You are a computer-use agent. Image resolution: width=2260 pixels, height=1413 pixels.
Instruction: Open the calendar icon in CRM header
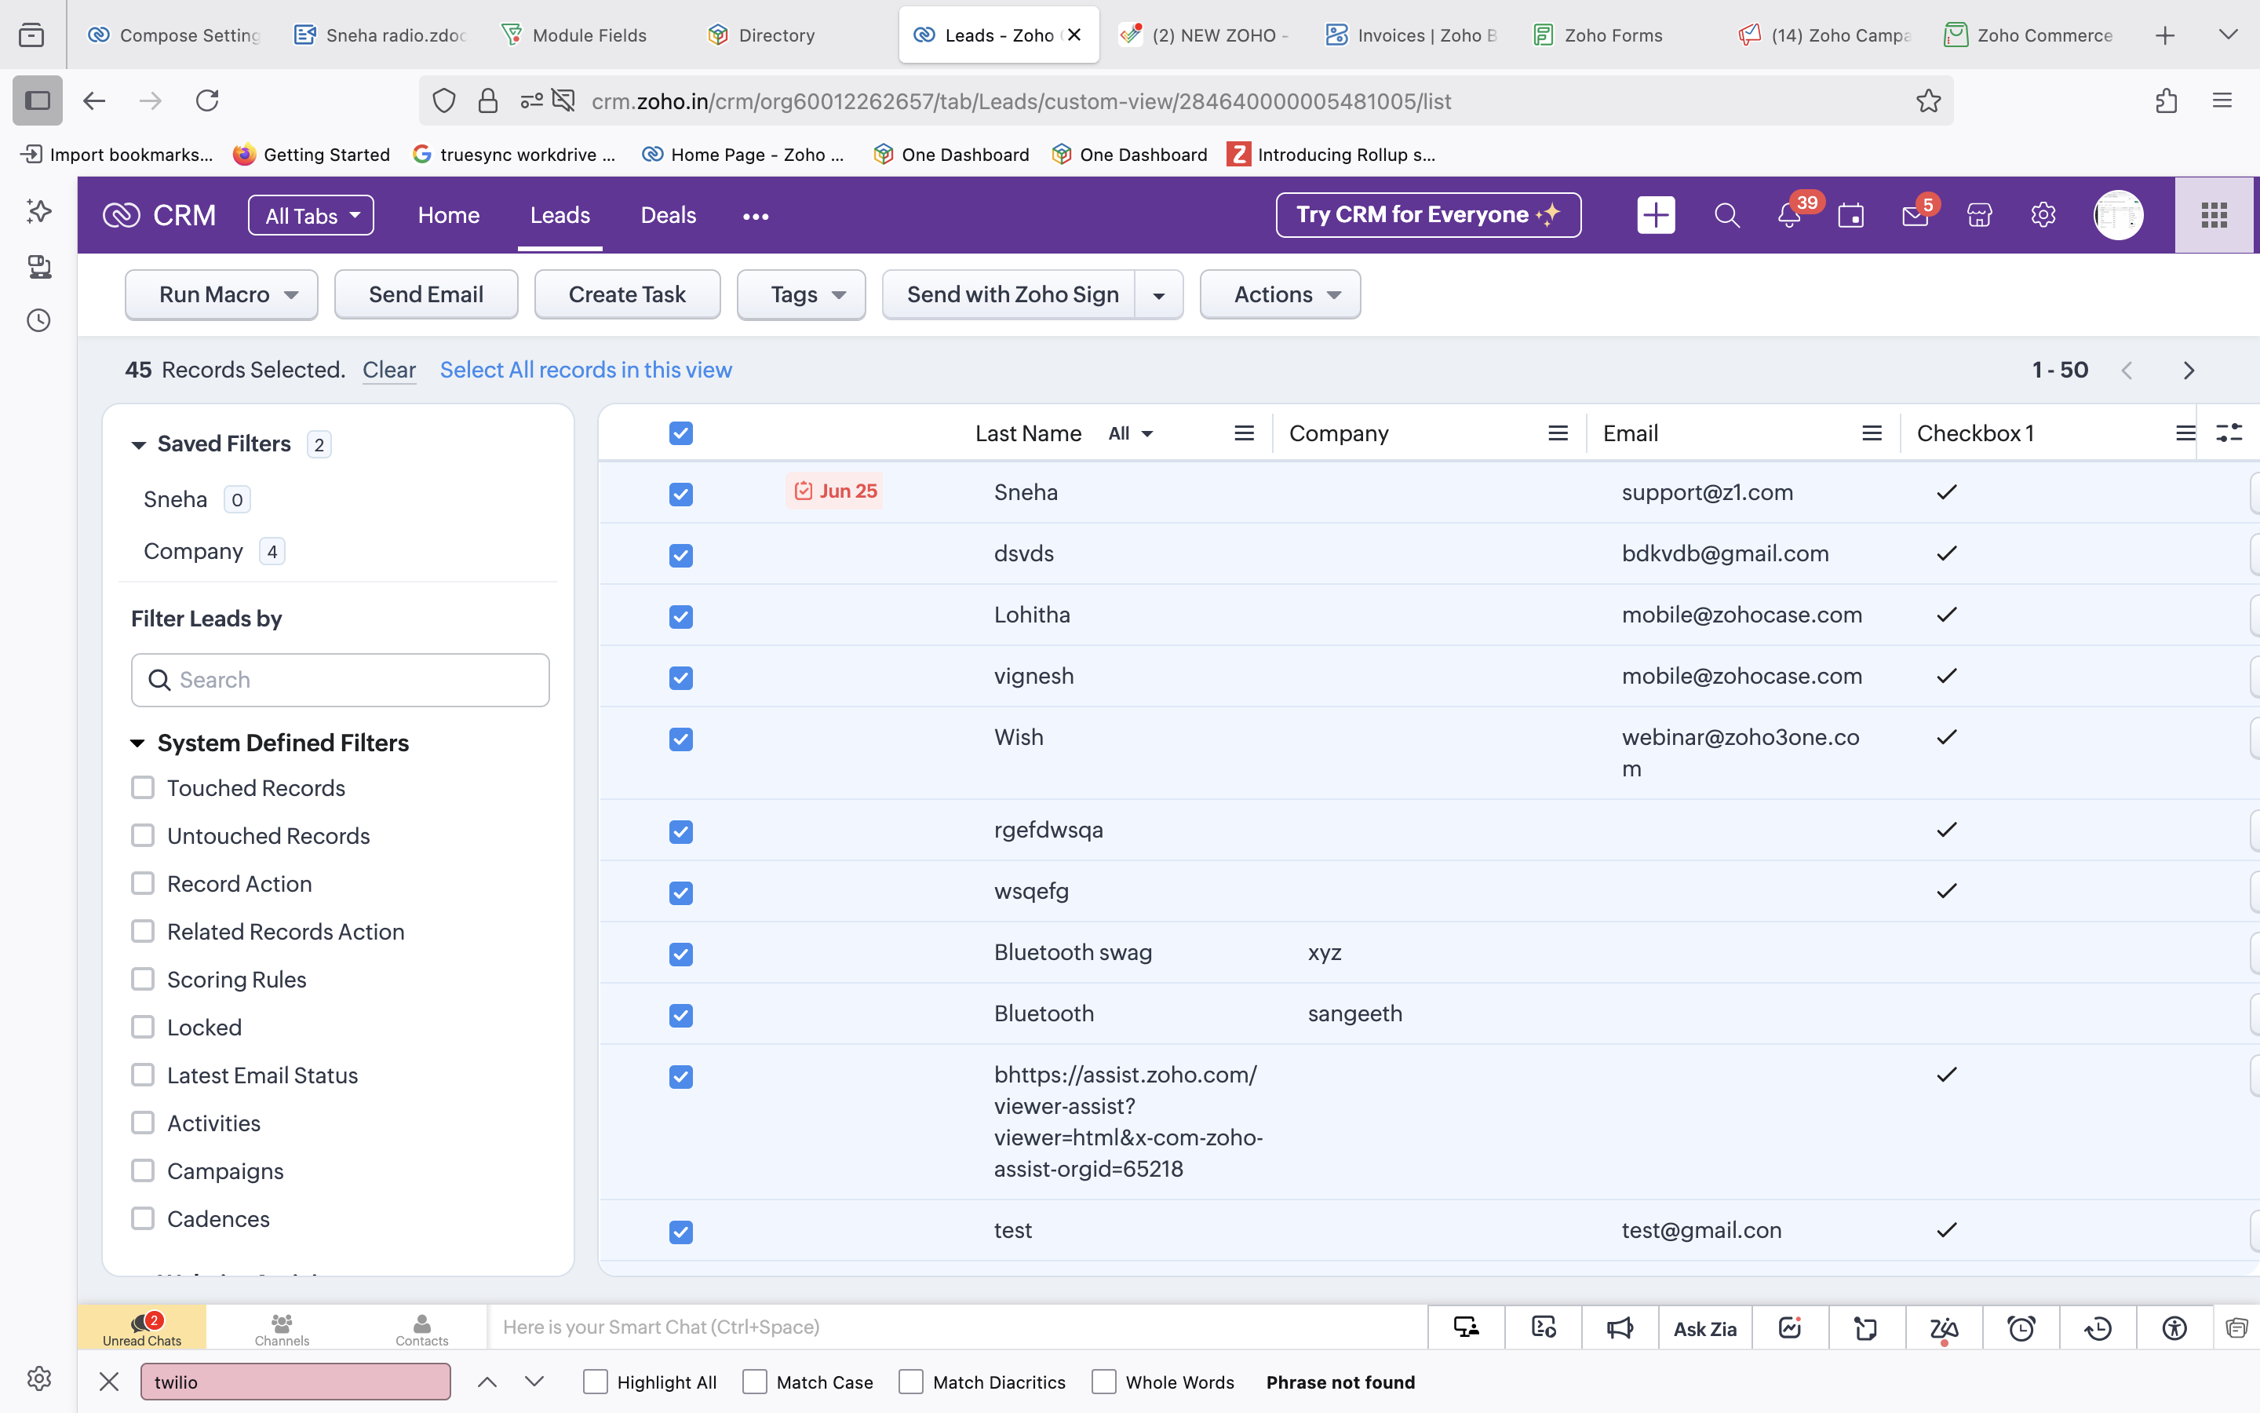pyautogui.click(x=1851, y=216)
